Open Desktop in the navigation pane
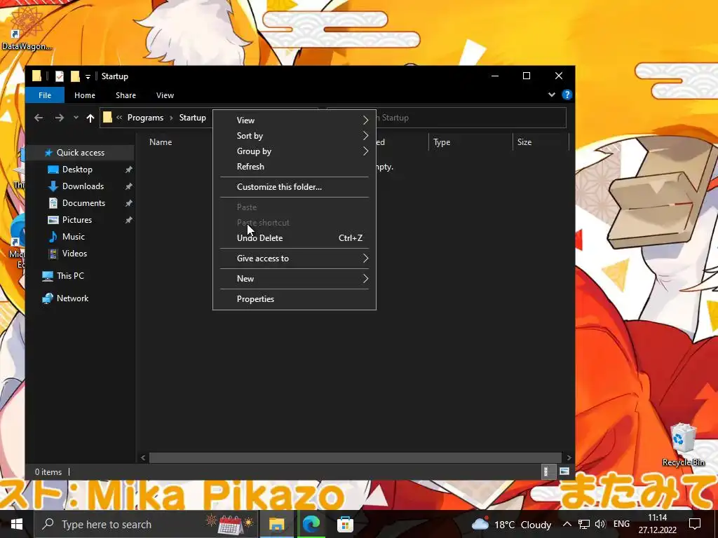718x538 pixels. pos(77,170)
